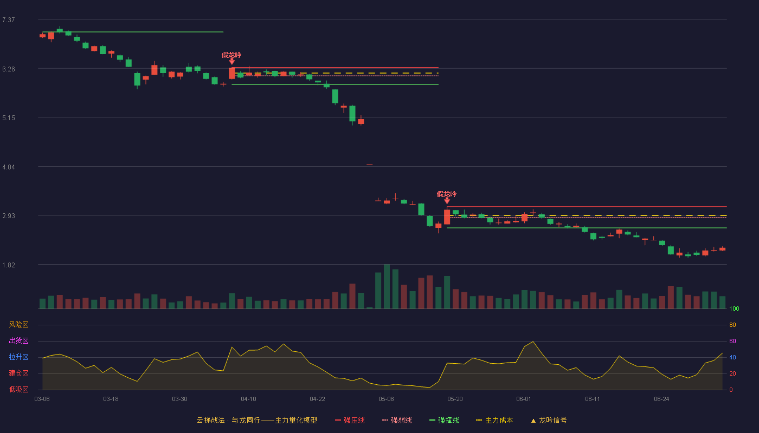
Task: Select the 建仓区 zone label
Action: (18, 373)
